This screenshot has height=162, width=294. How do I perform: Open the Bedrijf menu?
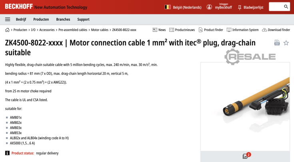[x=21, y=20]
